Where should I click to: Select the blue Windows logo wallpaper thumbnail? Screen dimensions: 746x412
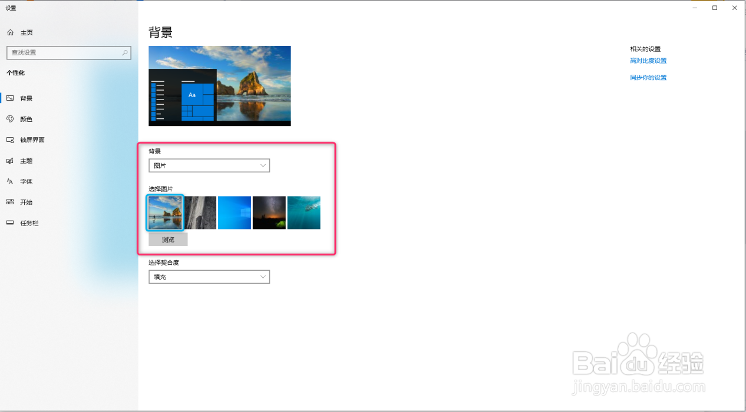click(235, 212)
